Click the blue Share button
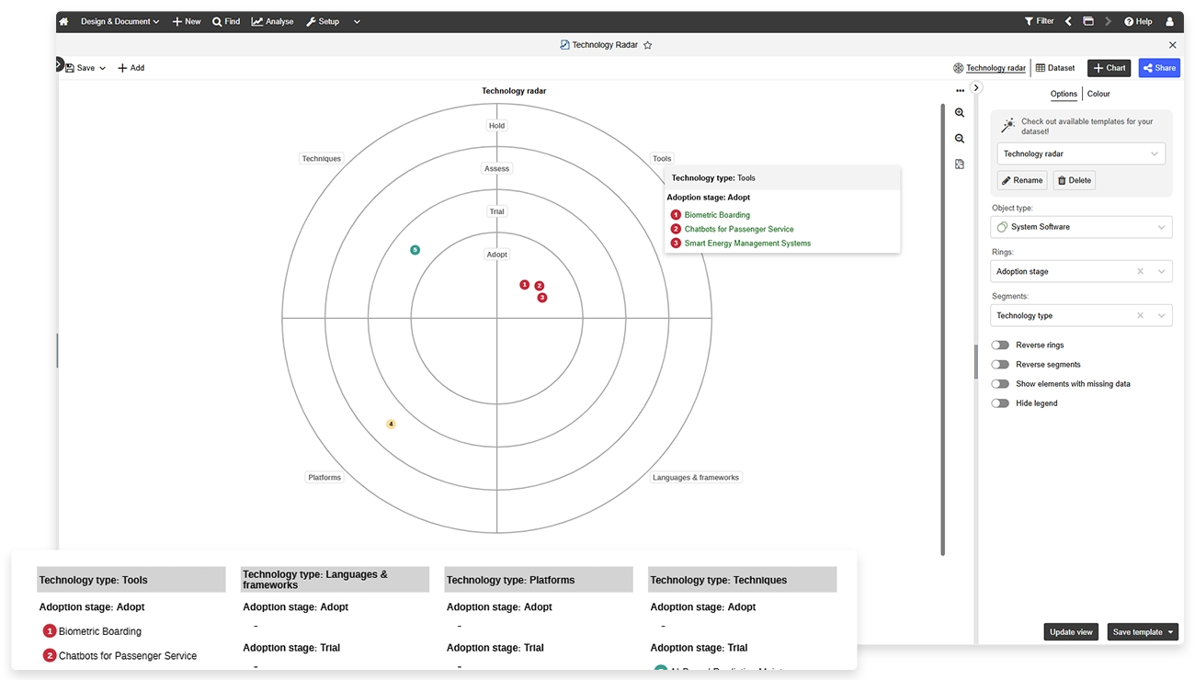This screenshot has height=680, width=1195. click(1159, 68)
